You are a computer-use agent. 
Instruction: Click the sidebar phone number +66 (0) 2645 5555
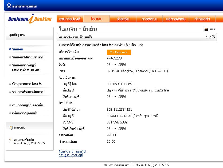pos(33,143)
